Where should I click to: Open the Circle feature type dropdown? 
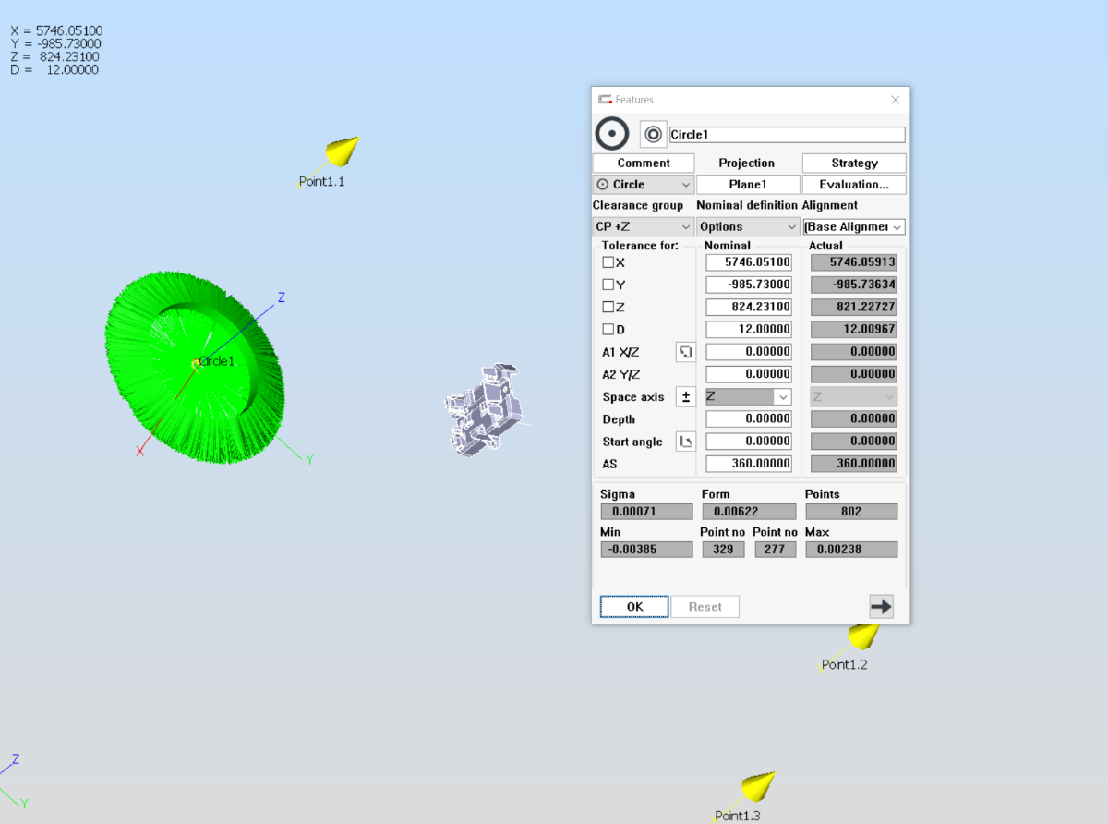click(x=643, y=185)
